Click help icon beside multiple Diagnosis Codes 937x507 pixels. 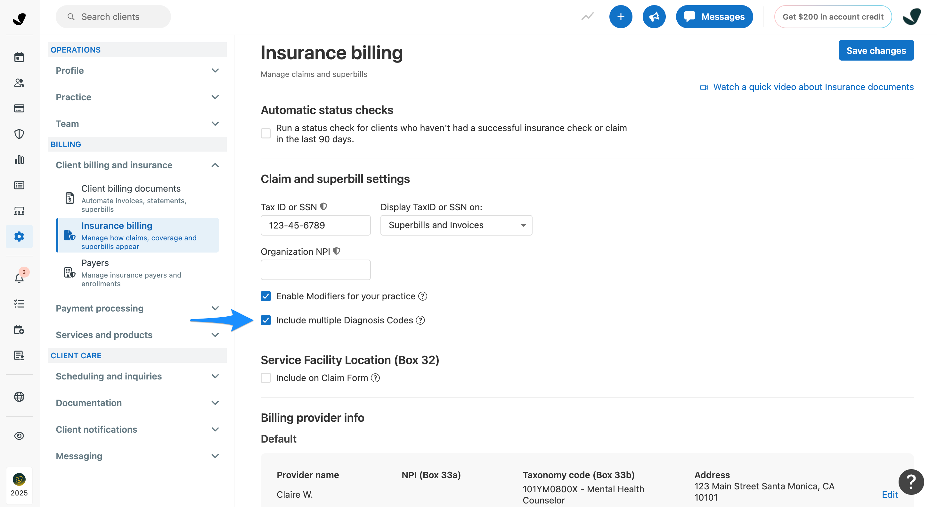pos(420,320)
